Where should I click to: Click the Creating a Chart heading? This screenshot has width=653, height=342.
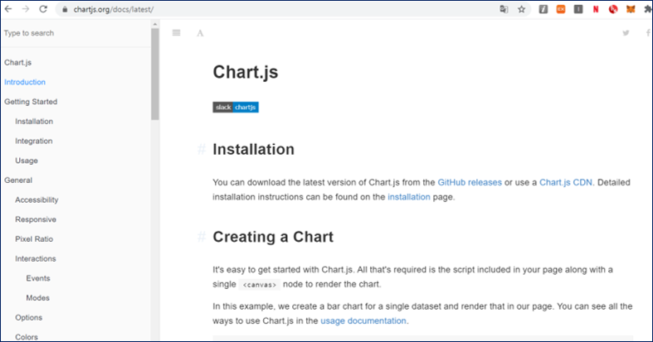point(273,237)
